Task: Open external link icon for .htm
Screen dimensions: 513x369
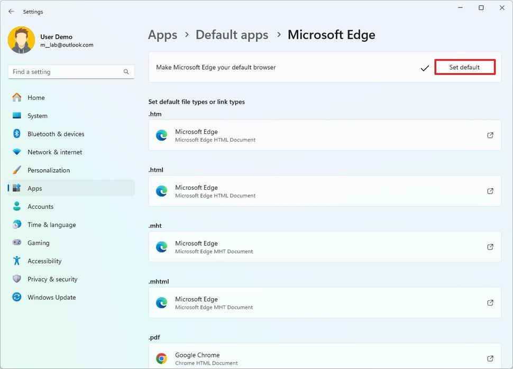Action: 490,135
